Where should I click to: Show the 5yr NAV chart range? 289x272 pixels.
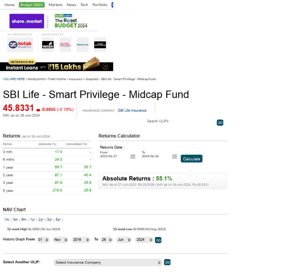click(x=58, y=219)
